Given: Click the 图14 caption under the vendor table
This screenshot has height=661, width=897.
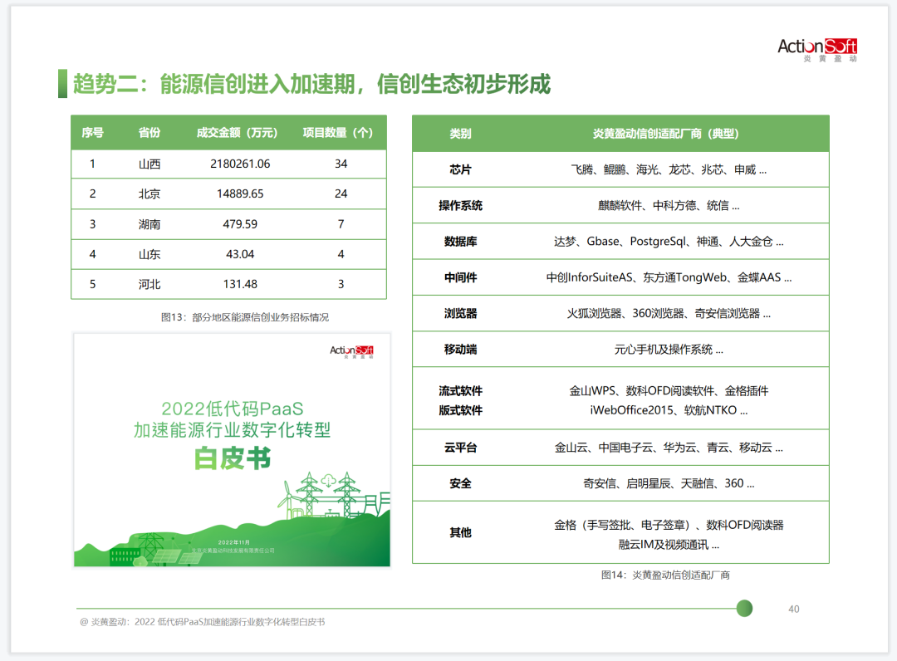Looking at the screenshot, I should coord(665,575).
